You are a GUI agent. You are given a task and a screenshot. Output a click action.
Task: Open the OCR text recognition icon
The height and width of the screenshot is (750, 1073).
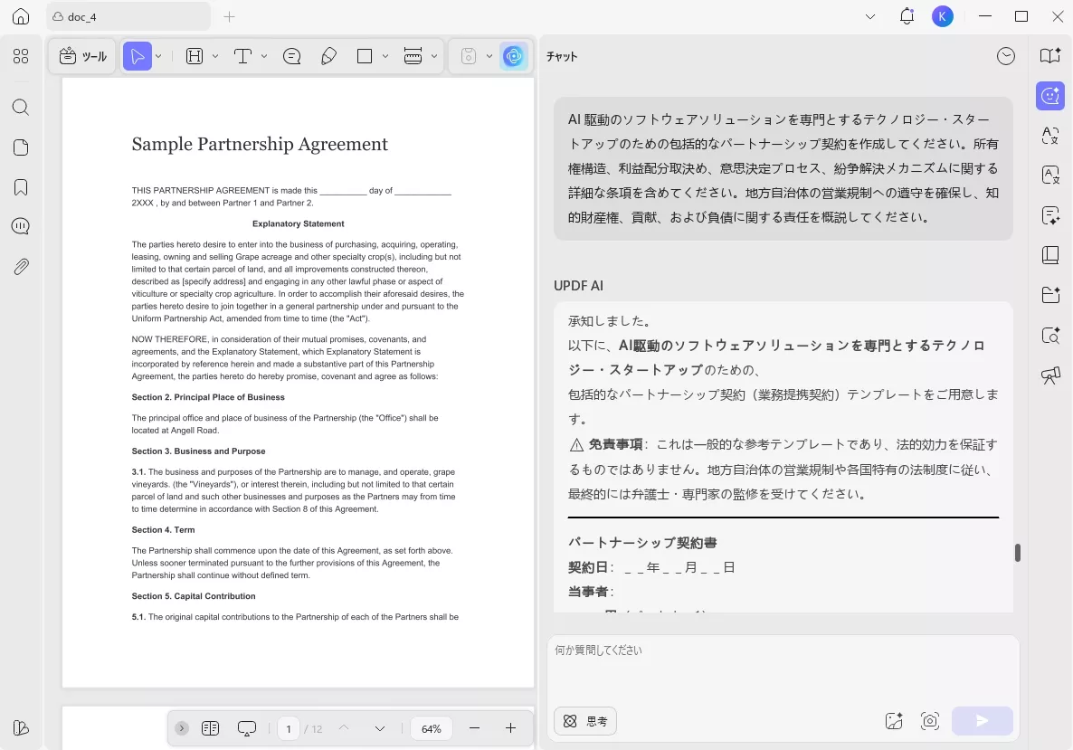pyautogui.click(x=1050, y=176)
